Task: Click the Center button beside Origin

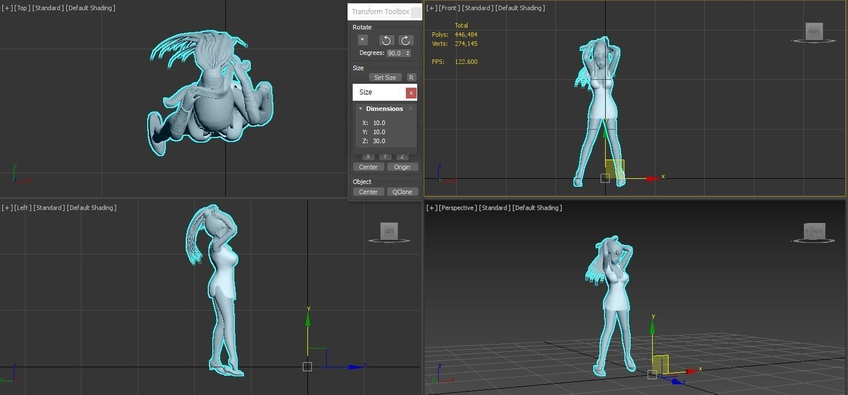Action: point(369,167)
